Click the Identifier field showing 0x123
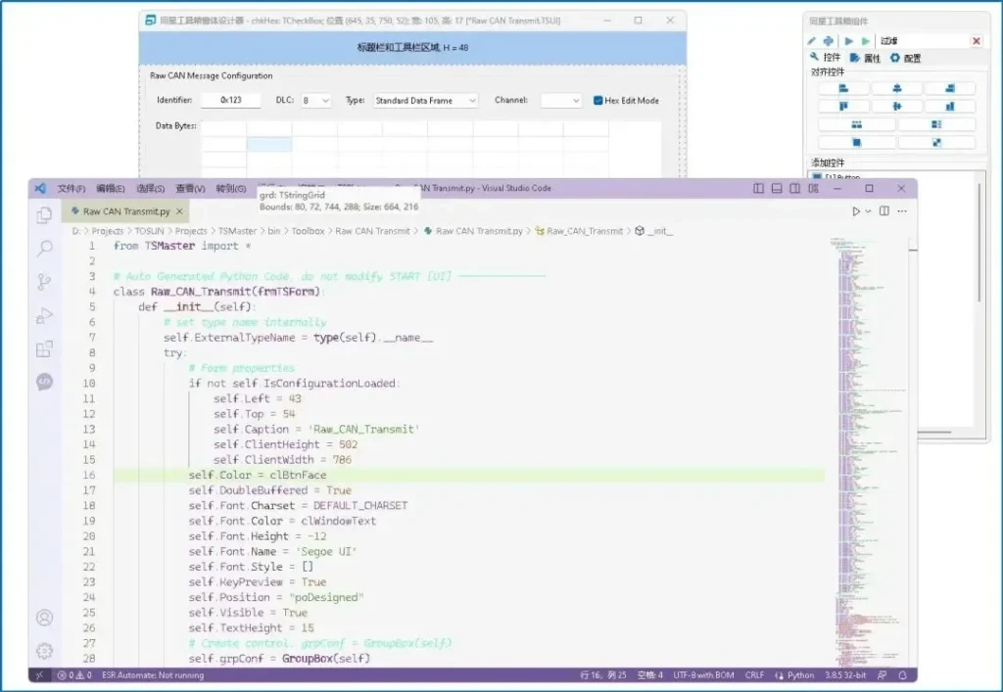The image size is (1003, 692). (231, 101)
